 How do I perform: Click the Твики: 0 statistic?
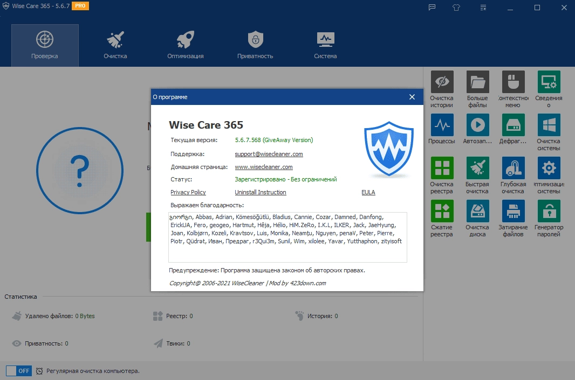172,343
